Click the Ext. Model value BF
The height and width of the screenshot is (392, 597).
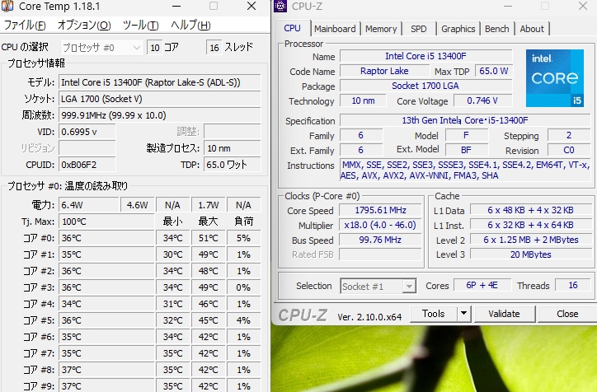point(467,150)
